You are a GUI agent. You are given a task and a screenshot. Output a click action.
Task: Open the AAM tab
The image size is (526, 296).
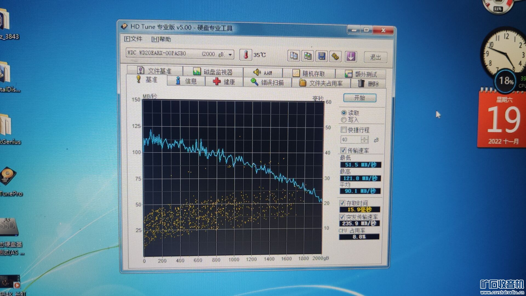pos(263,73)
